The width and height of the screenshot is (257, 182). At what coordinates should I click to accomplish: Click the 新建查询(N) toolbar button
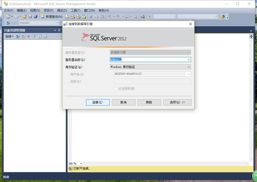(x=52, y=16)
